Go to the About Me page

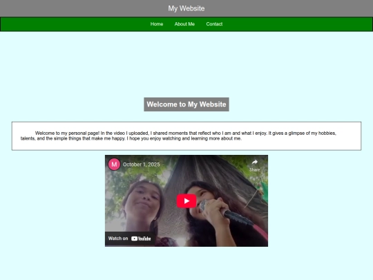[x=184, y=24]
